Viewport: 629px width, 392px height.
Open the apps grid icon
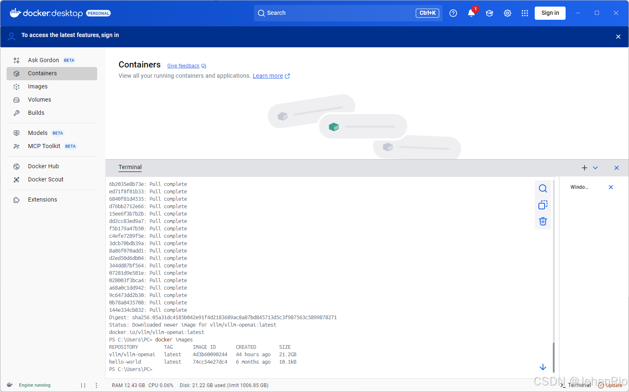pos(525,13)
